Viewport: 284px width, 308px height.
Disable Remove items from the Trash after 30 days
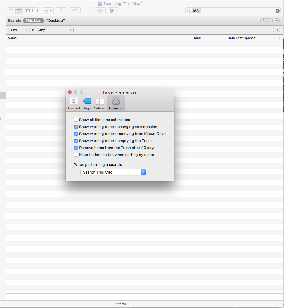point(76,148)
